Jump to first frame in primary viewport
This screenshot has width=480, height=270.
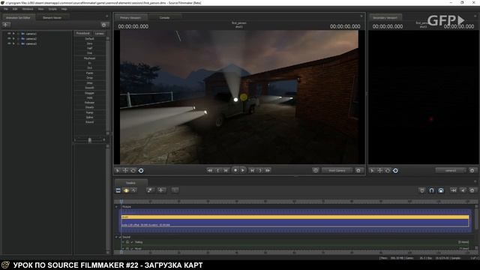pos(210,170)
